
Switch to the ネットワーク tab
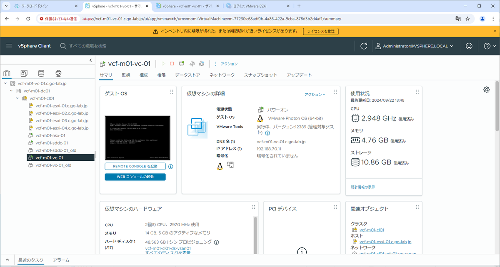[222, 75]
